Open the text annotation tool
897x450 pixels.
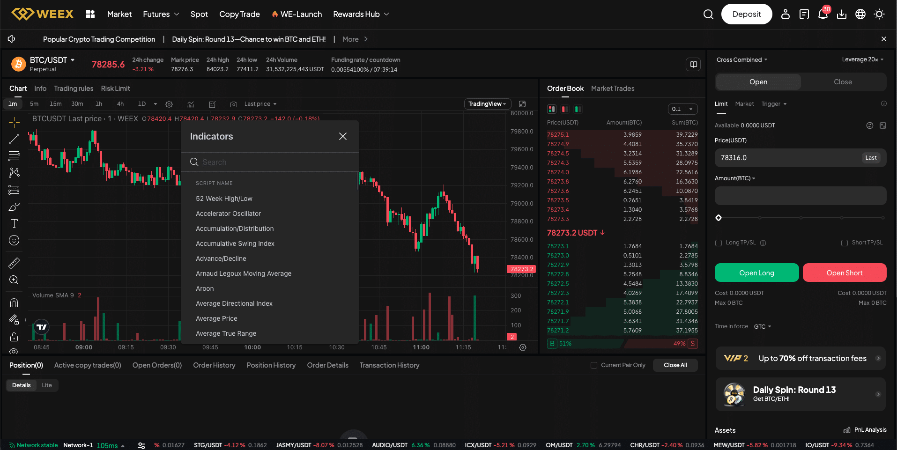14,223
